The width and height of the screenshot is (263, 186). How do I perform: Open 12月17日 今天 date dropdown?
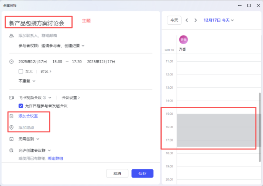point(219,20)
